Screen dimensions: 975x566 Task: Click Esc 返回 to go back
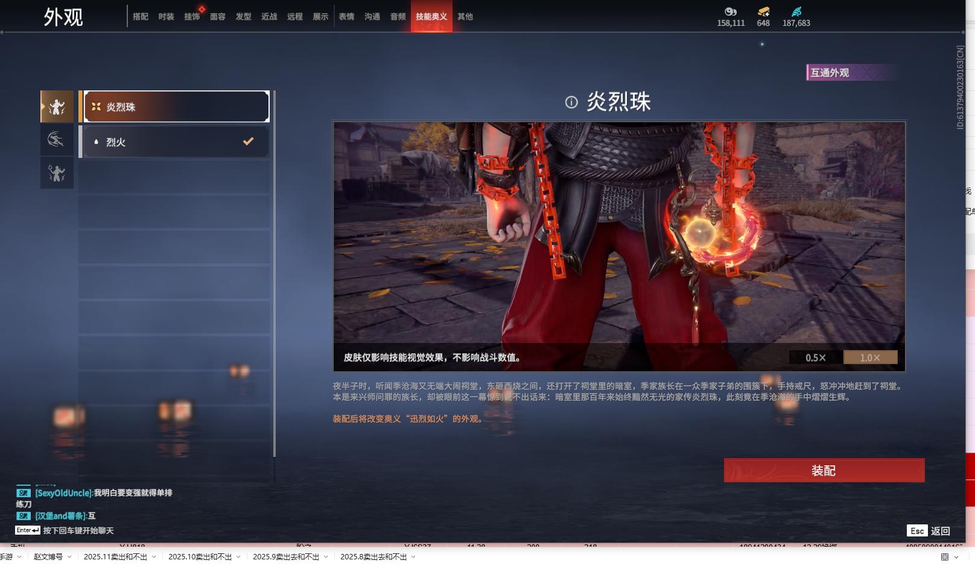coord(929,530)
